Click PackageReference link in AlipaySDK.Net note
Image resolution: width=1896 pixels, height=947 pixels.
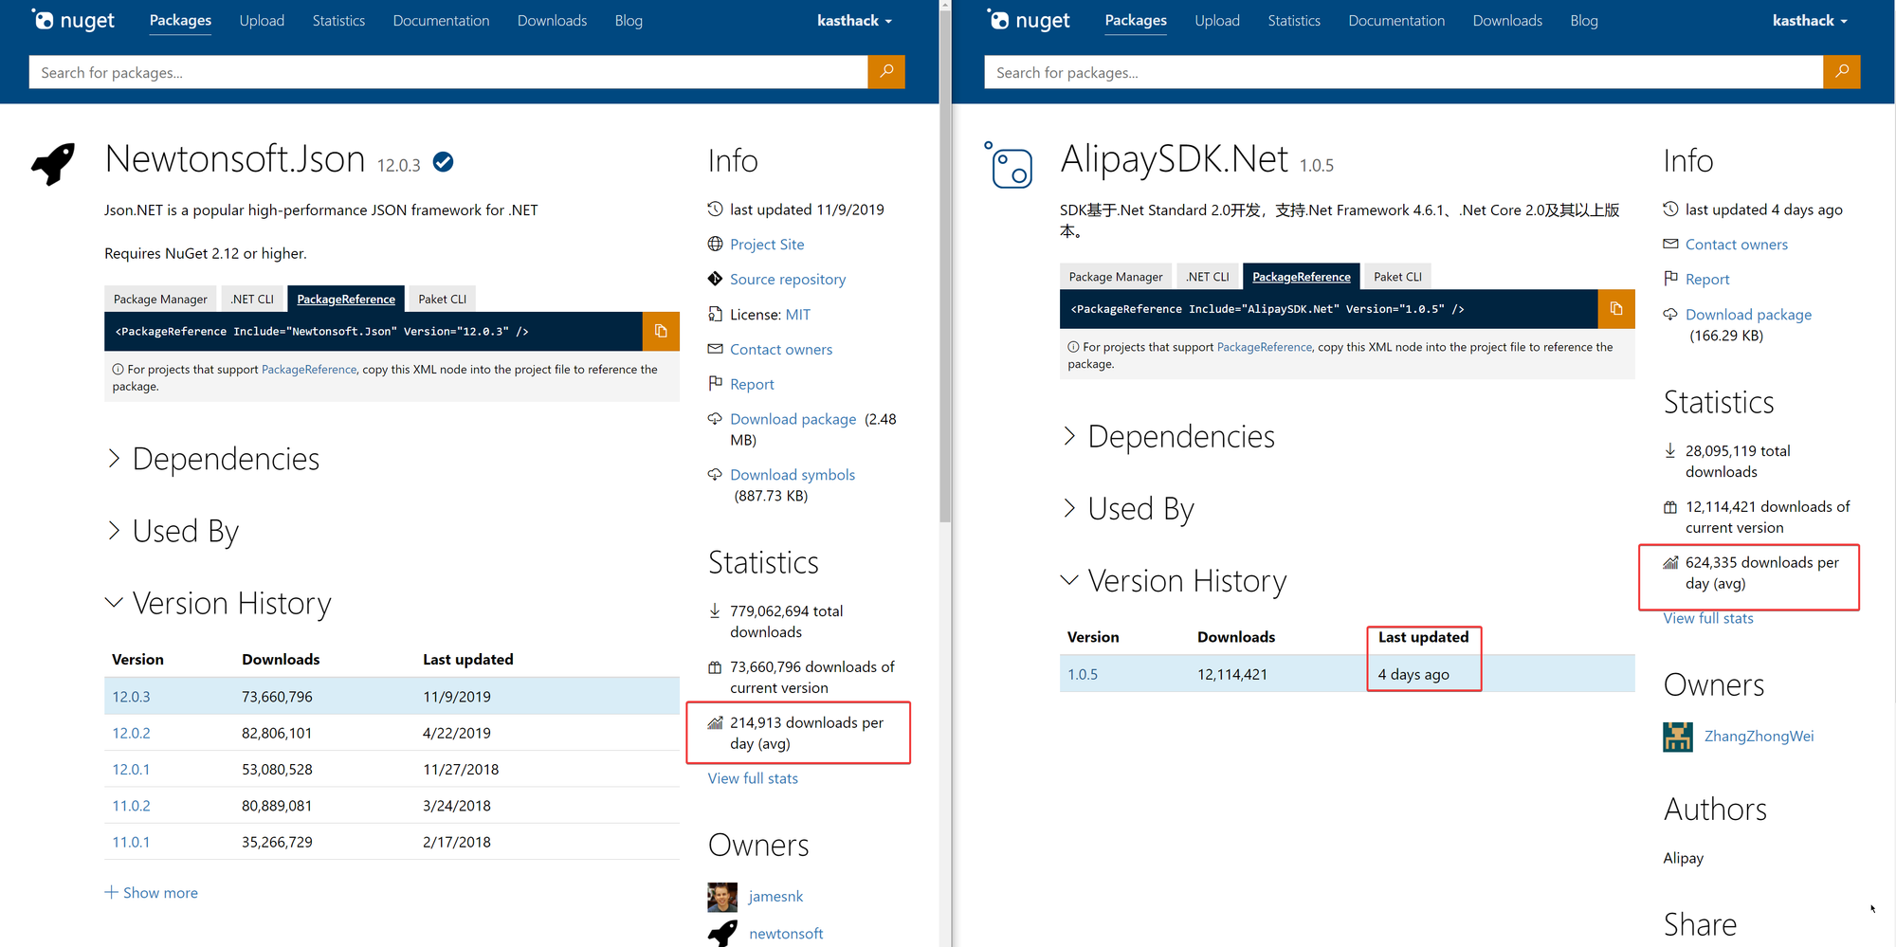[x=1265, y=347]
